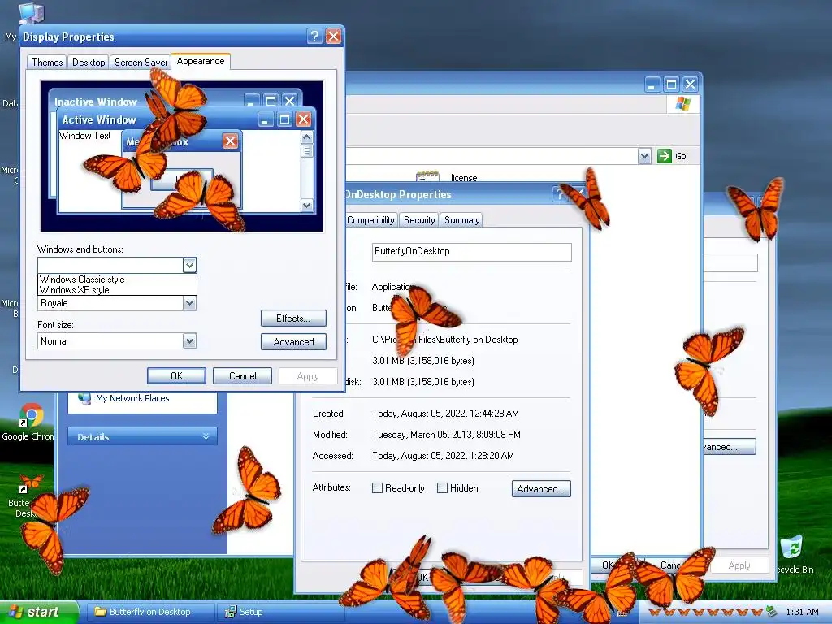Click scroll down arrow in preview window

click(x=306, y=206)
